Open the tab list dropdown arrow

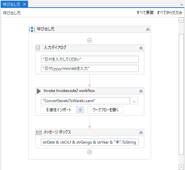[x=182, y=5]
